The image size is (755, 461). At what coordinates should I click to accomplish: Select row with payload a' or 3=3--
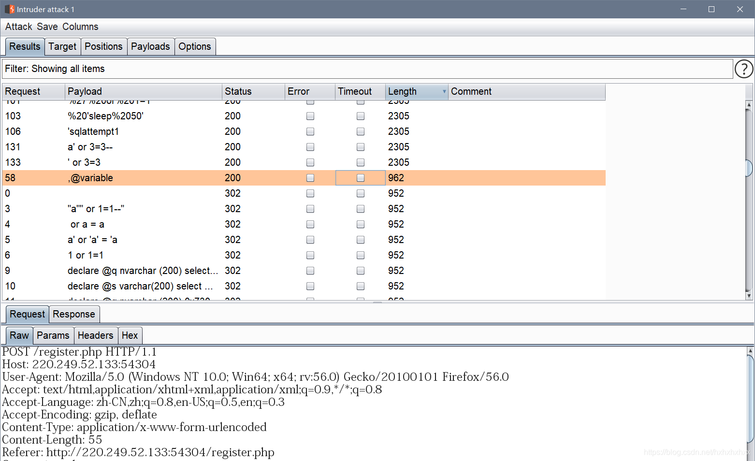304,147
